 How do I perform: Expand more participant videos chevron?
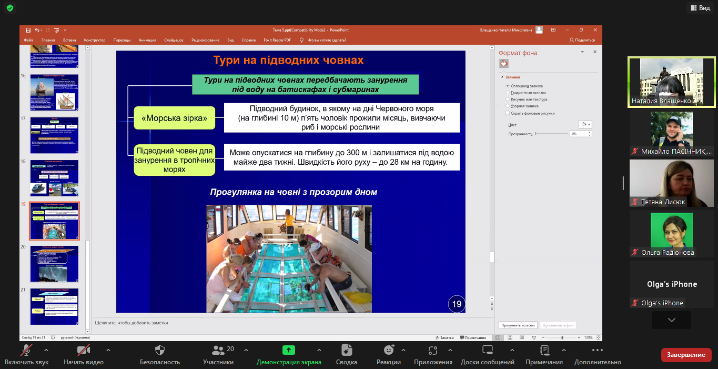671,320
